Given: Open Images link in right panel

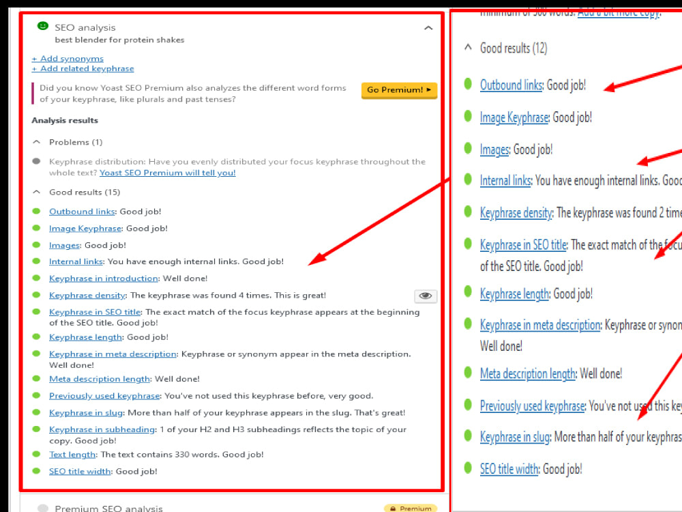Looking at the screenshot, I should click(x=494, y=150).
